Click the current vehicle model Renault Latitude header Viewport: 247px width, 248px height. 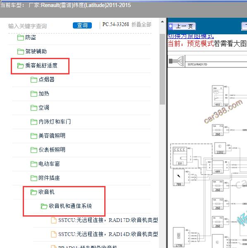click(x=65, y=5)
